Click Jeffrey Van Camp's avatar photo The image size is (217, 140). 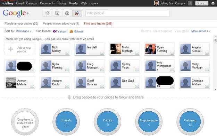(x=156, y=3)
